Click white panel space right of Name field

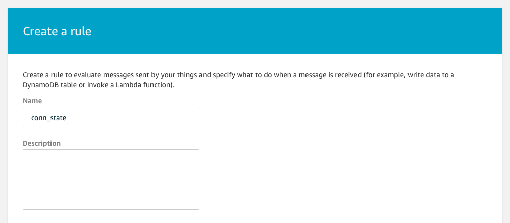[328, 117]
